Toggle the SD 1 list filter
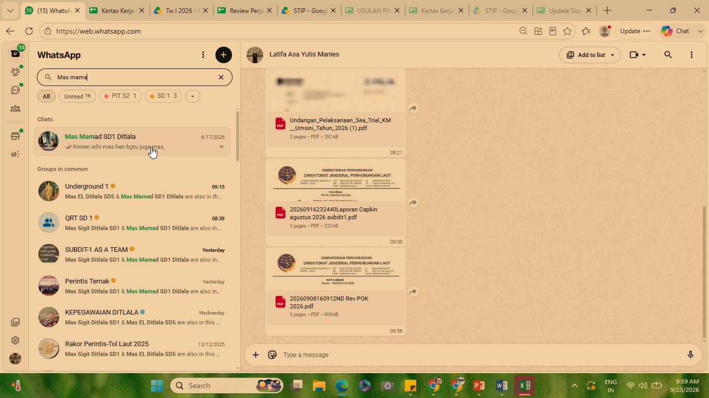The height and width of the screenshot is (398, 709). [163, 96]
